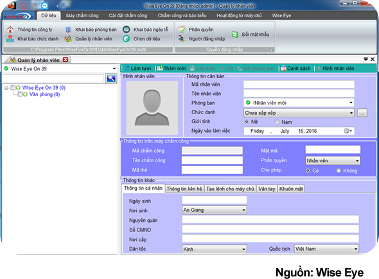
Task: Select Không for Cho phép option
Action: (339, 171)
